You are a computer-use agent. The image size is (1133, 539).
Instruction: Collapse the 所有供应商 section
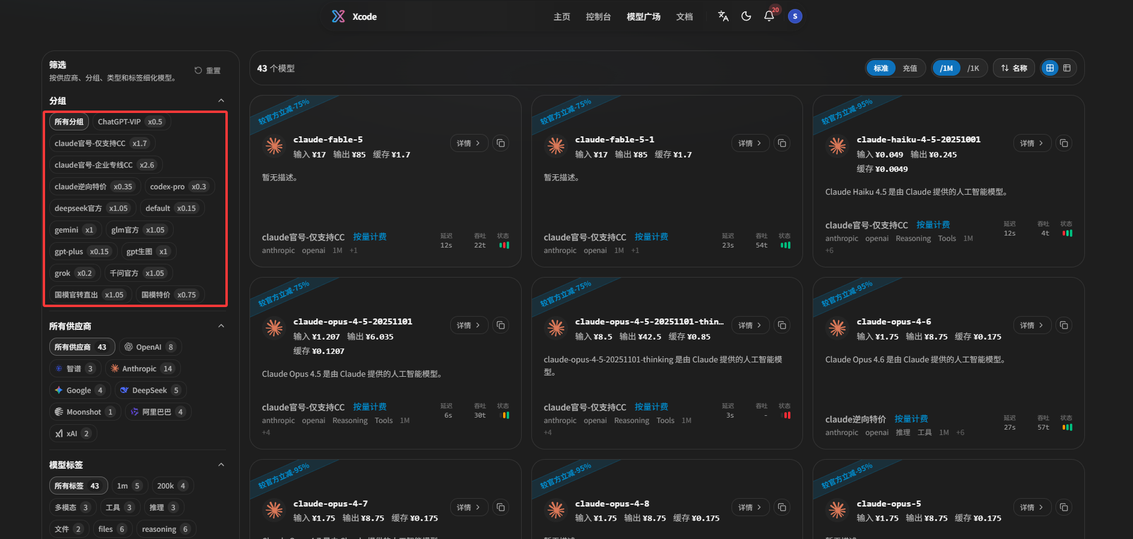pos(221,326)
